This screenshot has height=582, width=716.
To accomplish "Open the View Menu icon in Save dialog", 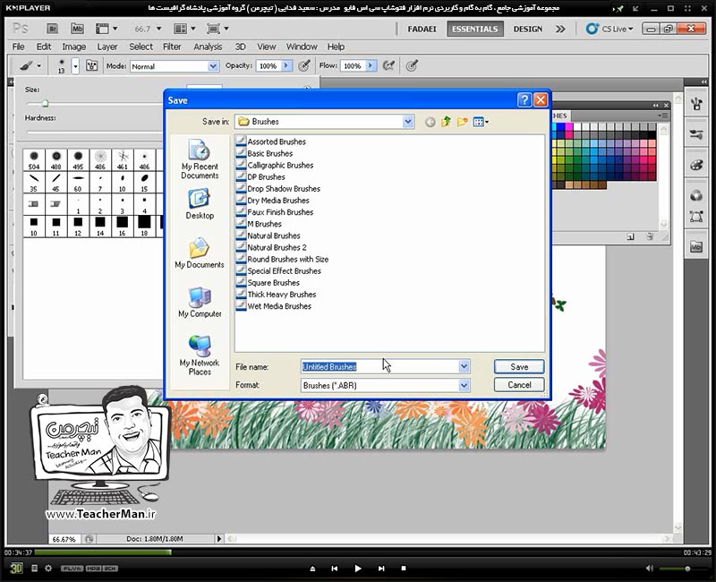I will pyautogui.click(x=481, y=122).
